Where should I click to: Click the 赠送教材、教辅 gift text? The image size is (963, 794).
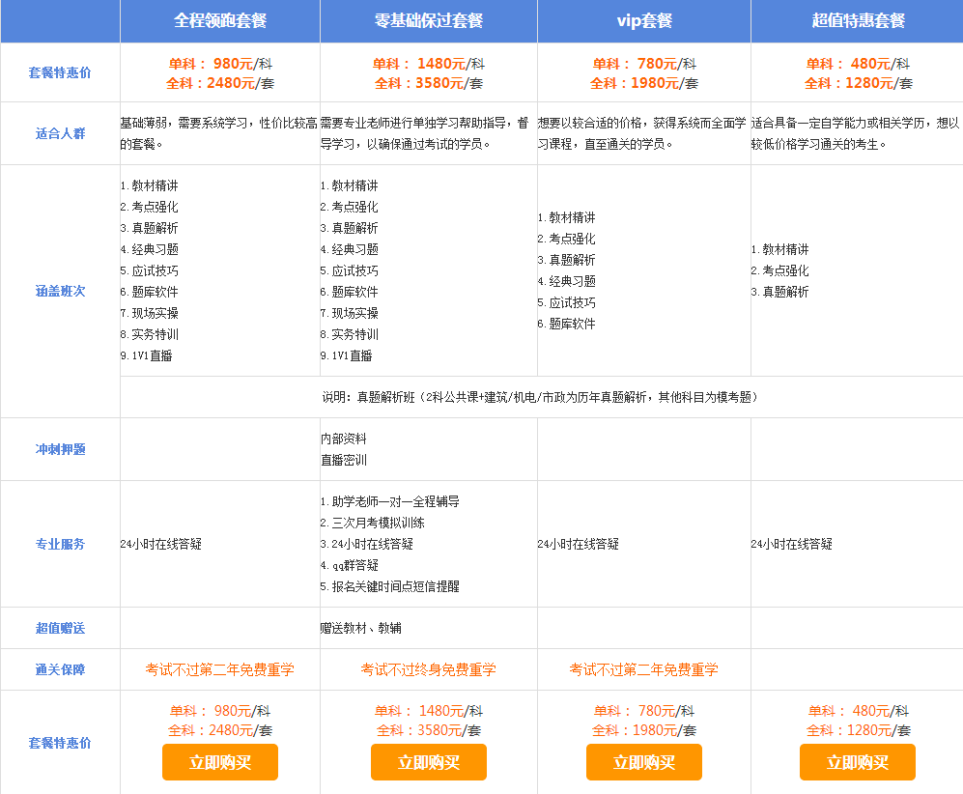361,628
